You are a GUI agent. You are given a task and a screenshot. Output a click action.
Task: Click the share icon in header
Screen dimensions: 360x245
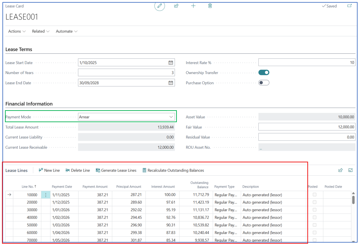(x=176, y=6)
